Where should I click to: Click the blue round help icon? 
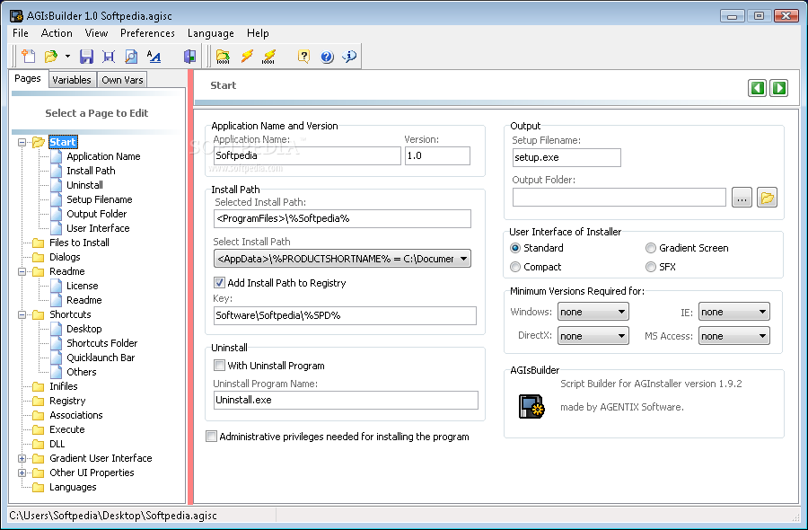point(327,57)
